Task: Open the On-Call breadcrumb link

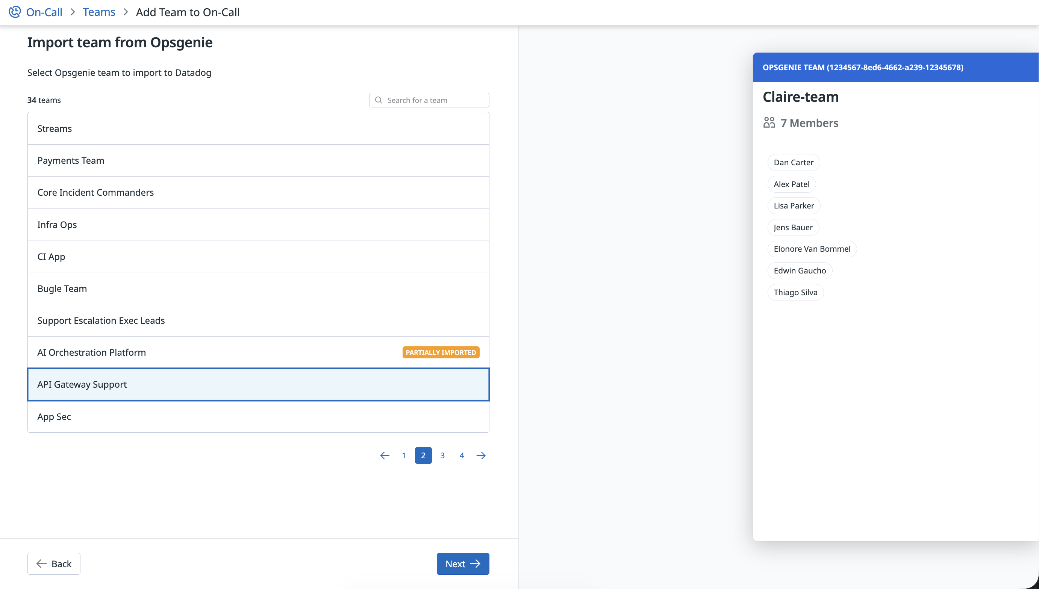Action: 44,12
